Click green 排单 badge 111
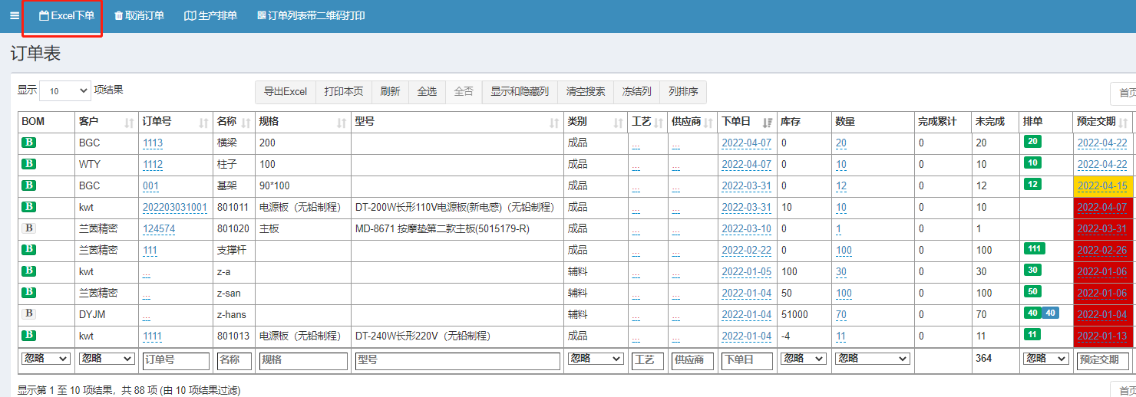 tap(1034, 249)
